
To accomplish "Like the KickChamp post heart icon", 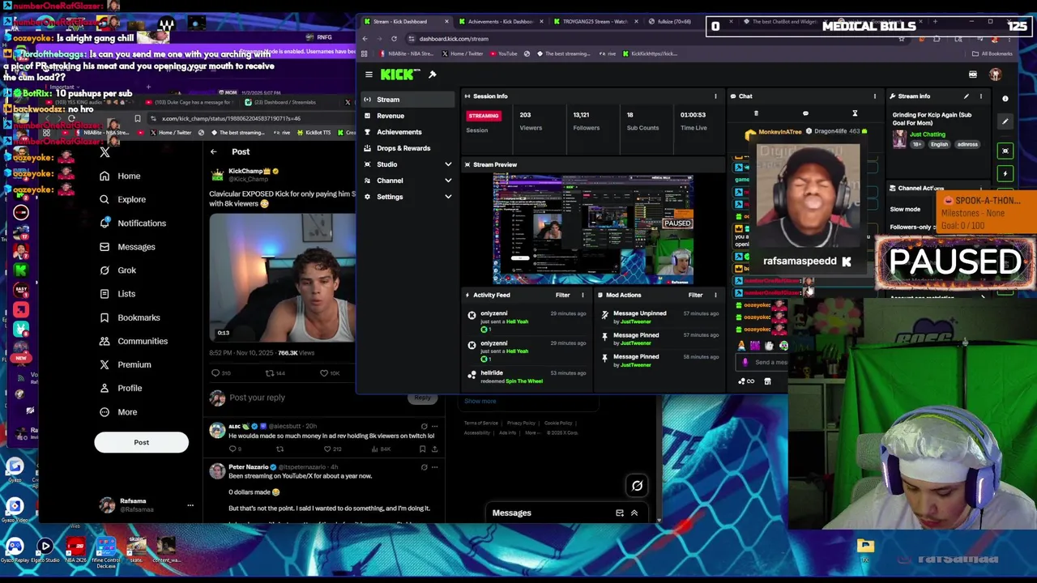I will pos(324,373).
